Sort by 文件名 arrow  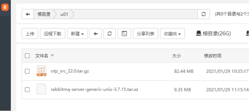pyautogui.click(x=52, y=56)
